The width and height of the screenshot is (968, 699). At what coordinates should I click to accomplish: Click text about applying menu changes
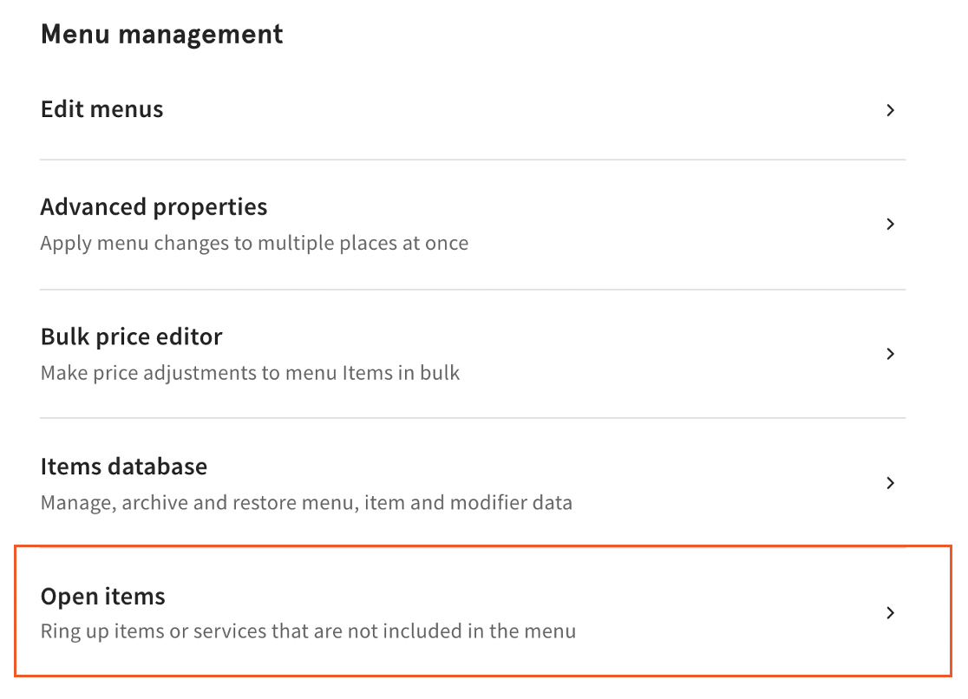click(x=254, y=244)
